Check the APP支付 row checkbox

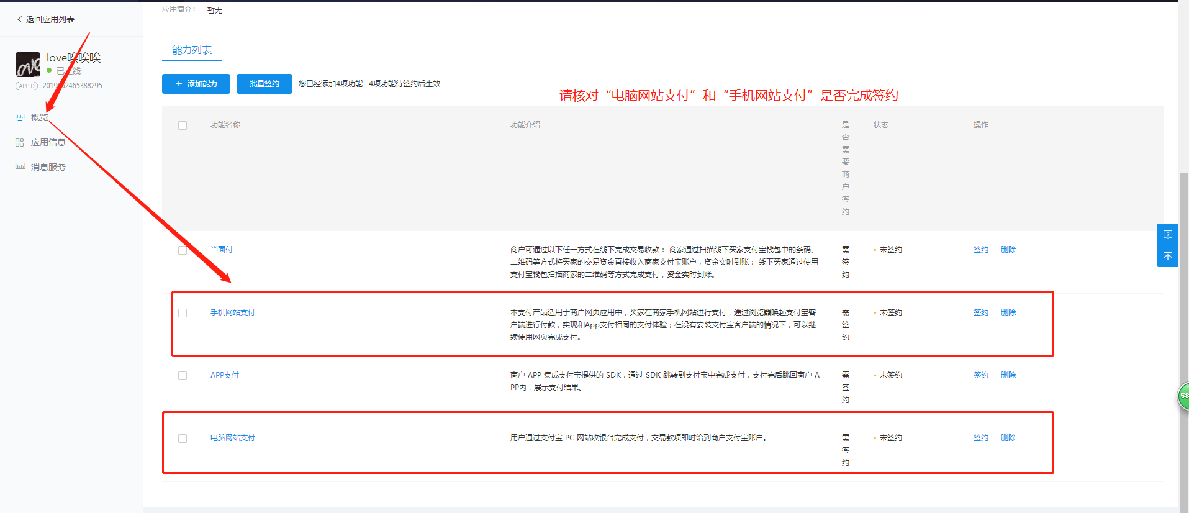click(x=183, y=376)
